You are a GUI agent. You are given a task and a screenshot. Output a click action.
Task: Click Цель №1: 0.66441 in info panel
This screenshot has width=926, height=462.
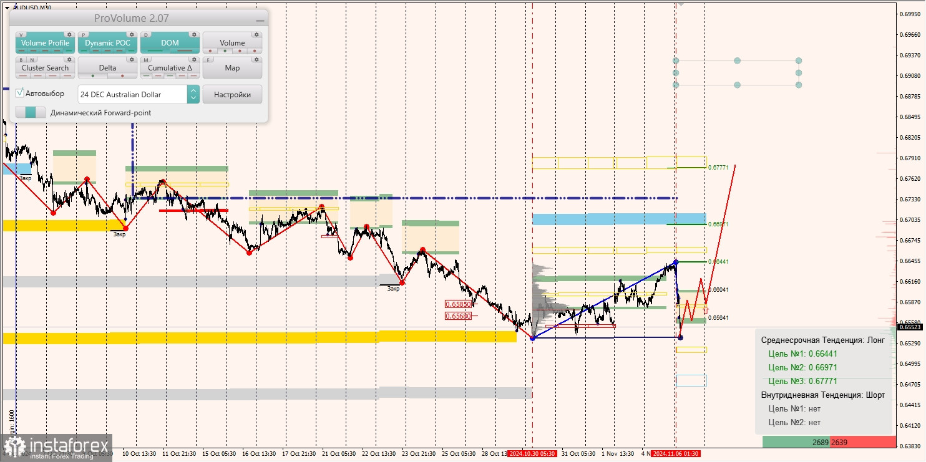click(803, 354)
